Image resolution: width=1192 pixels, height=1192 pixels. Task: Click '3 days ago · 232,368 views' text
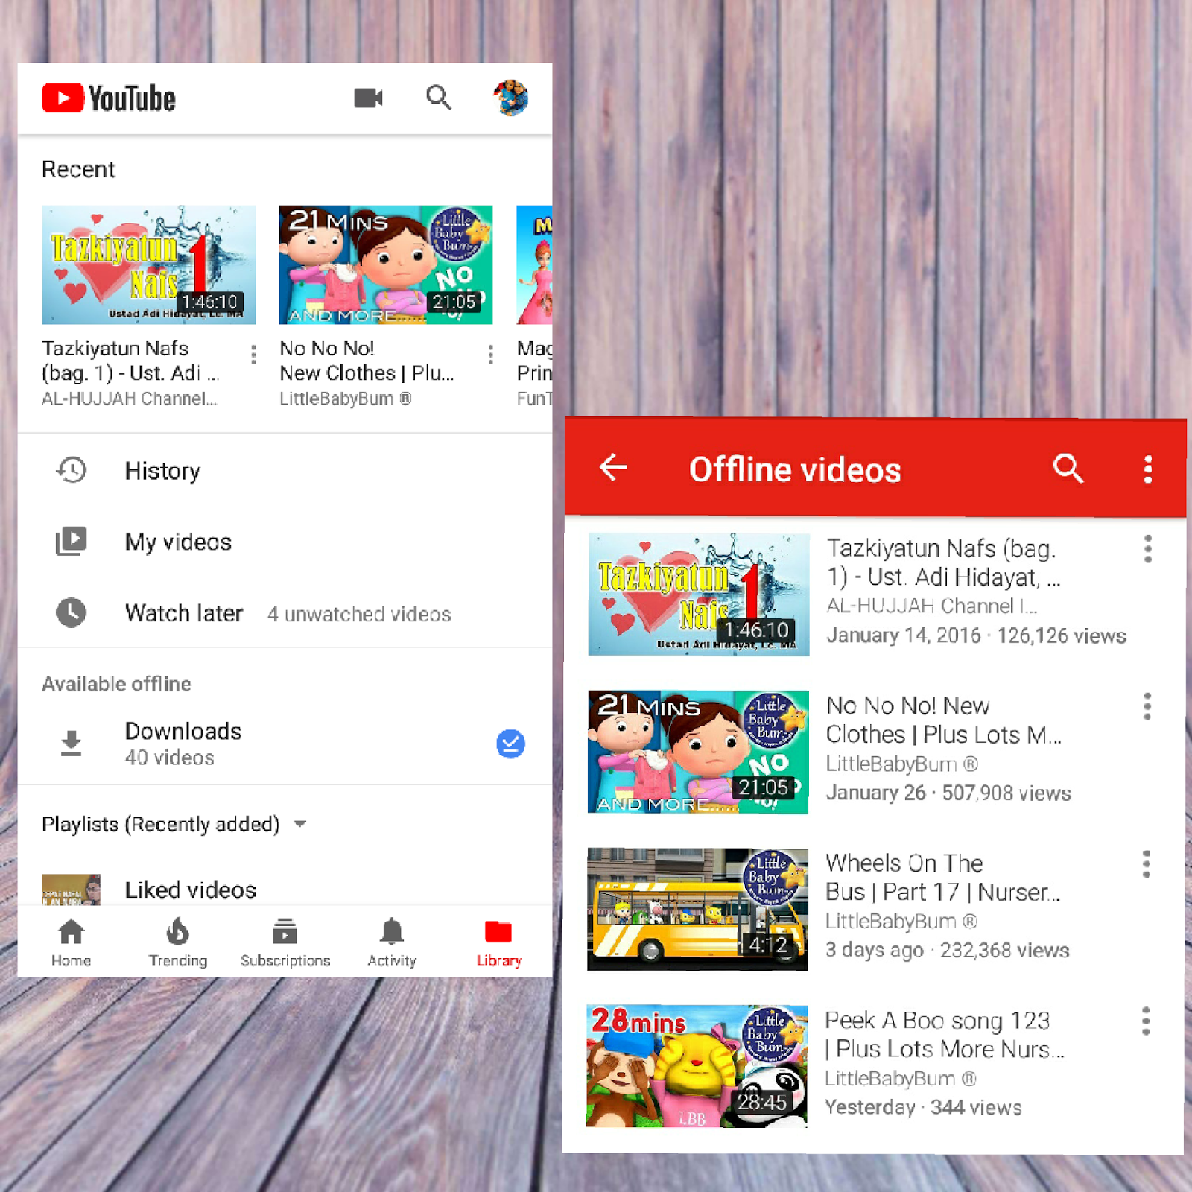(x=948, y=950)
